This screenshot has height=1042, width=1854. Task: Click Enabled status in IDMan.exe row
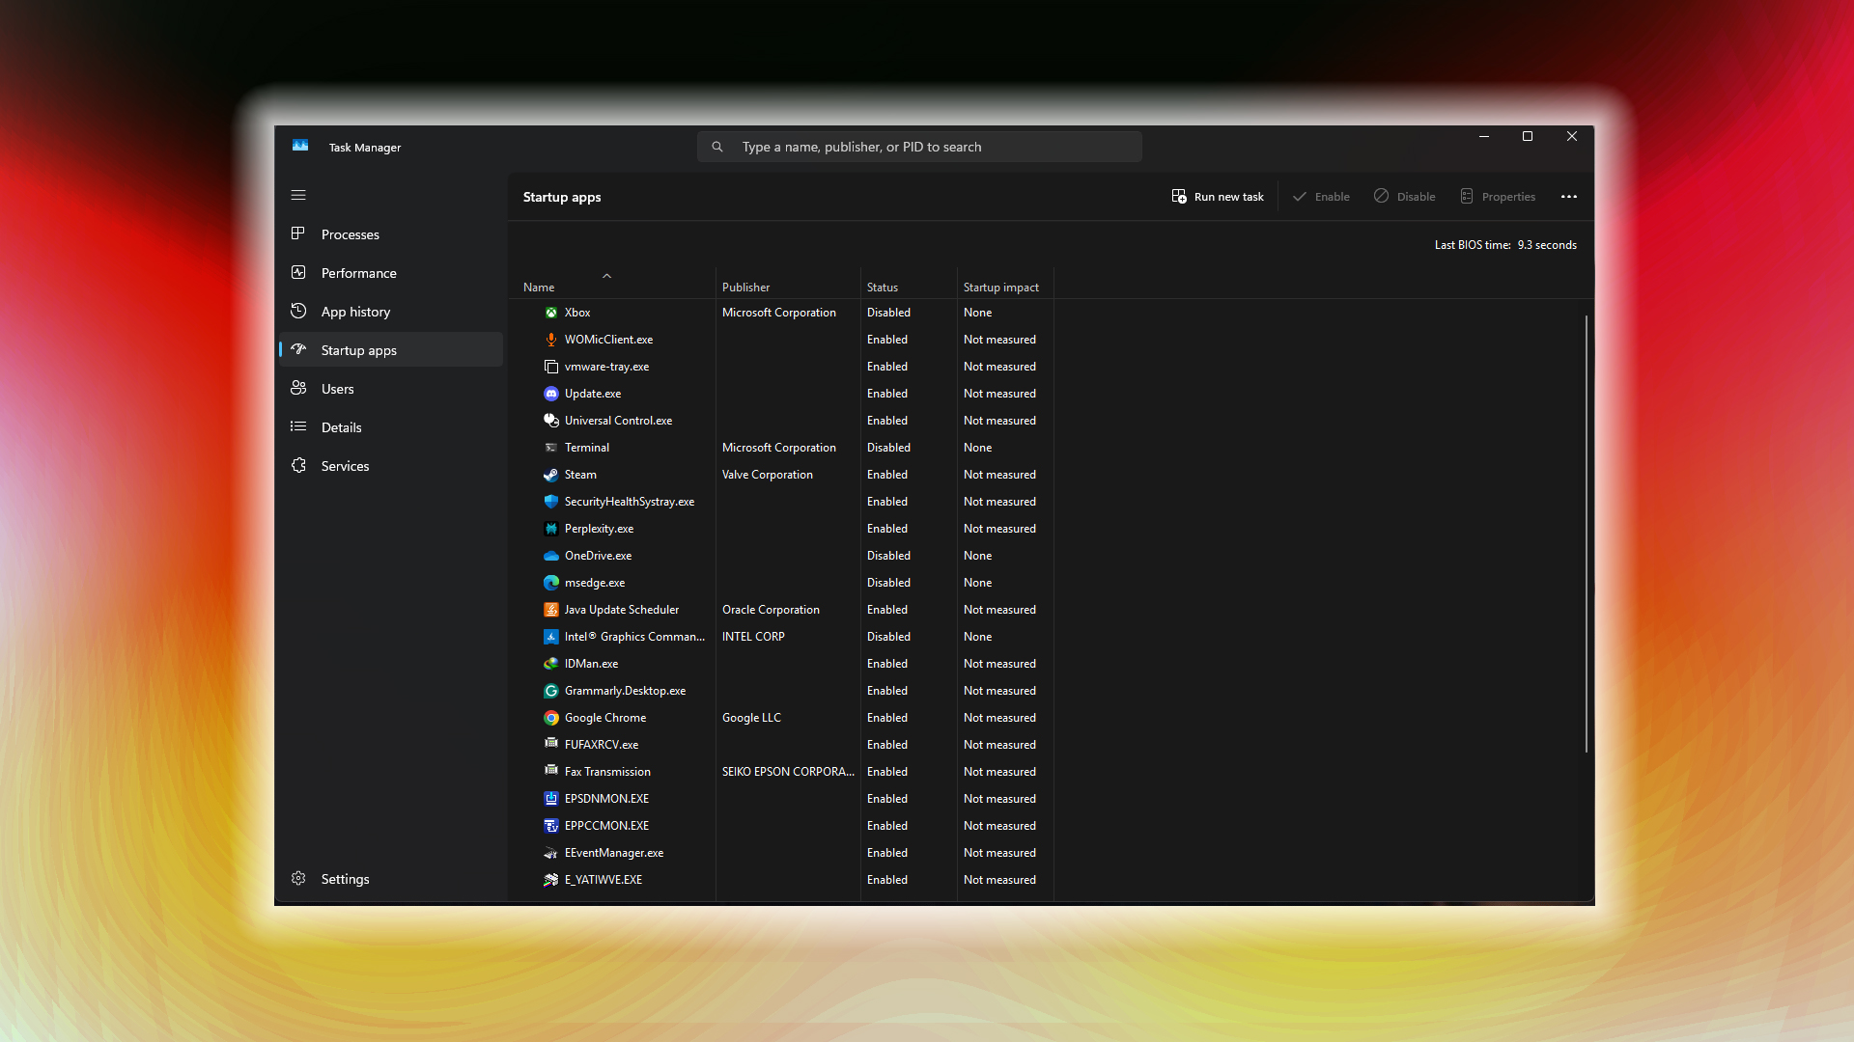tap(887, 664)
